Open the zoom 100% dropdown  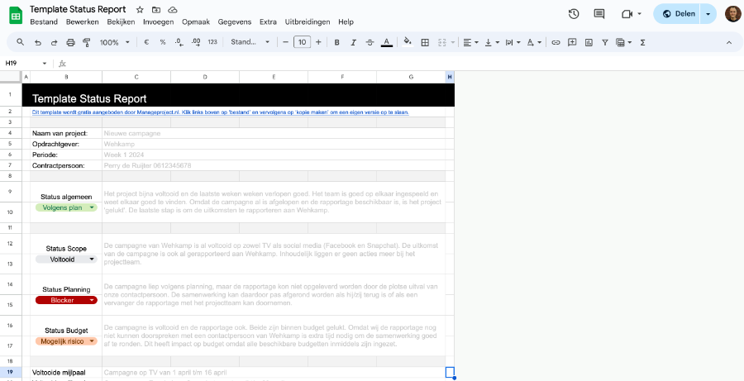pyautogui.click(x=114, y=42)
